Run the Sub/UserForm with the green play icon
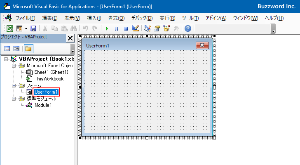The image size is (300, 165). tap(107, 29)
